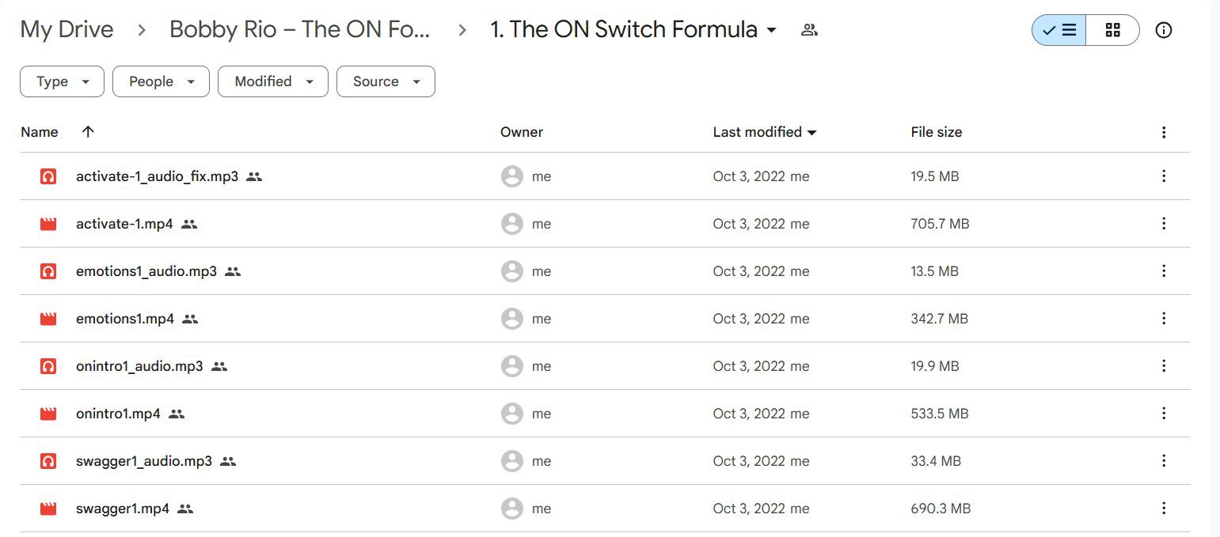Open the Source filter dropdown

(386, 81)
